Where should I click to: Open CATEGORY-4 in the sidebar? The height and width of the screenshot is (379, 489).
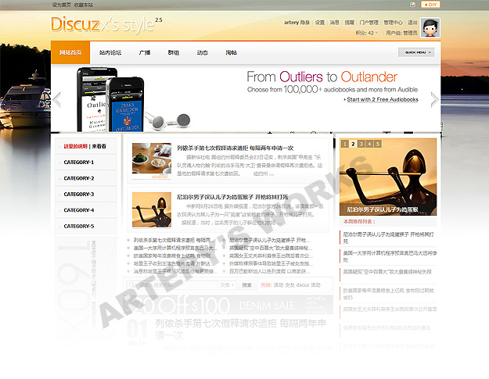click(78, 210)
